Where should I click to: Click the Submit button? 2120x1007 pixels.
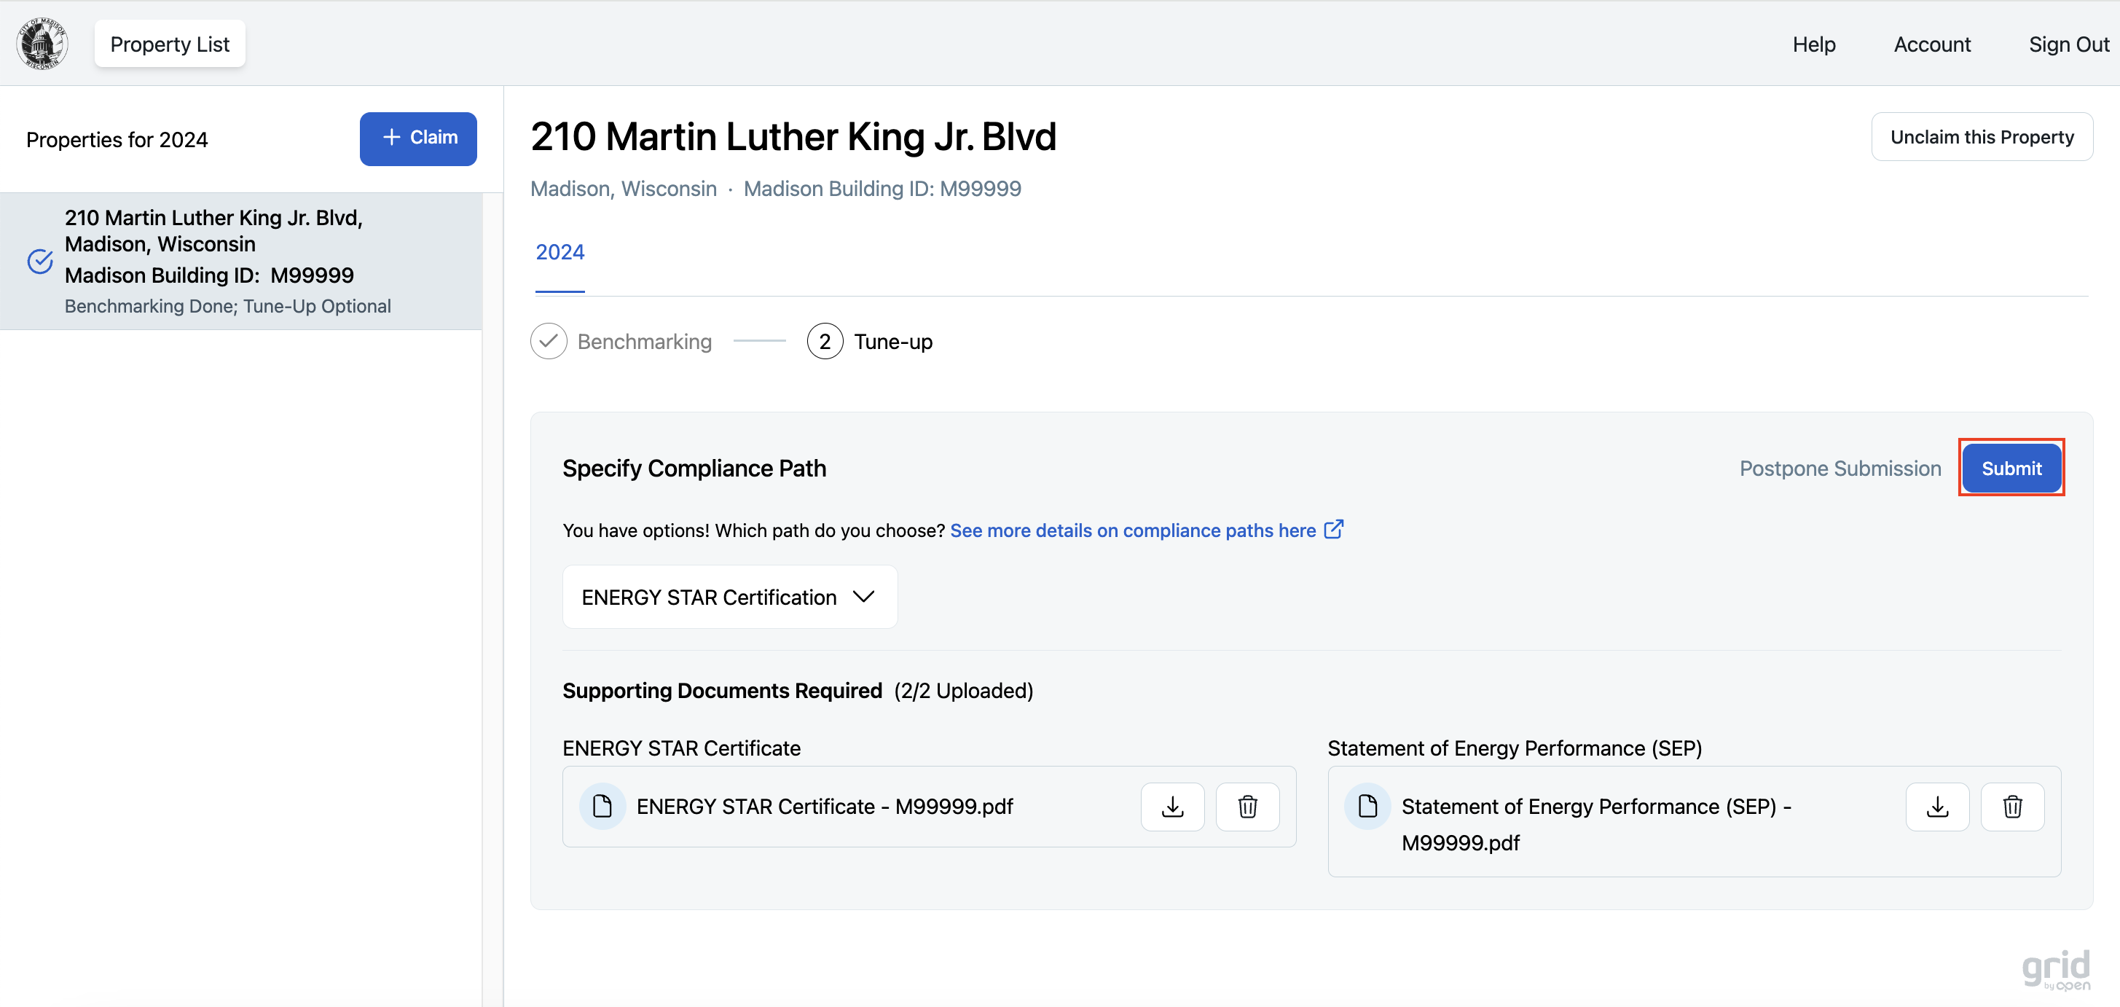(x=2011, y=468)
